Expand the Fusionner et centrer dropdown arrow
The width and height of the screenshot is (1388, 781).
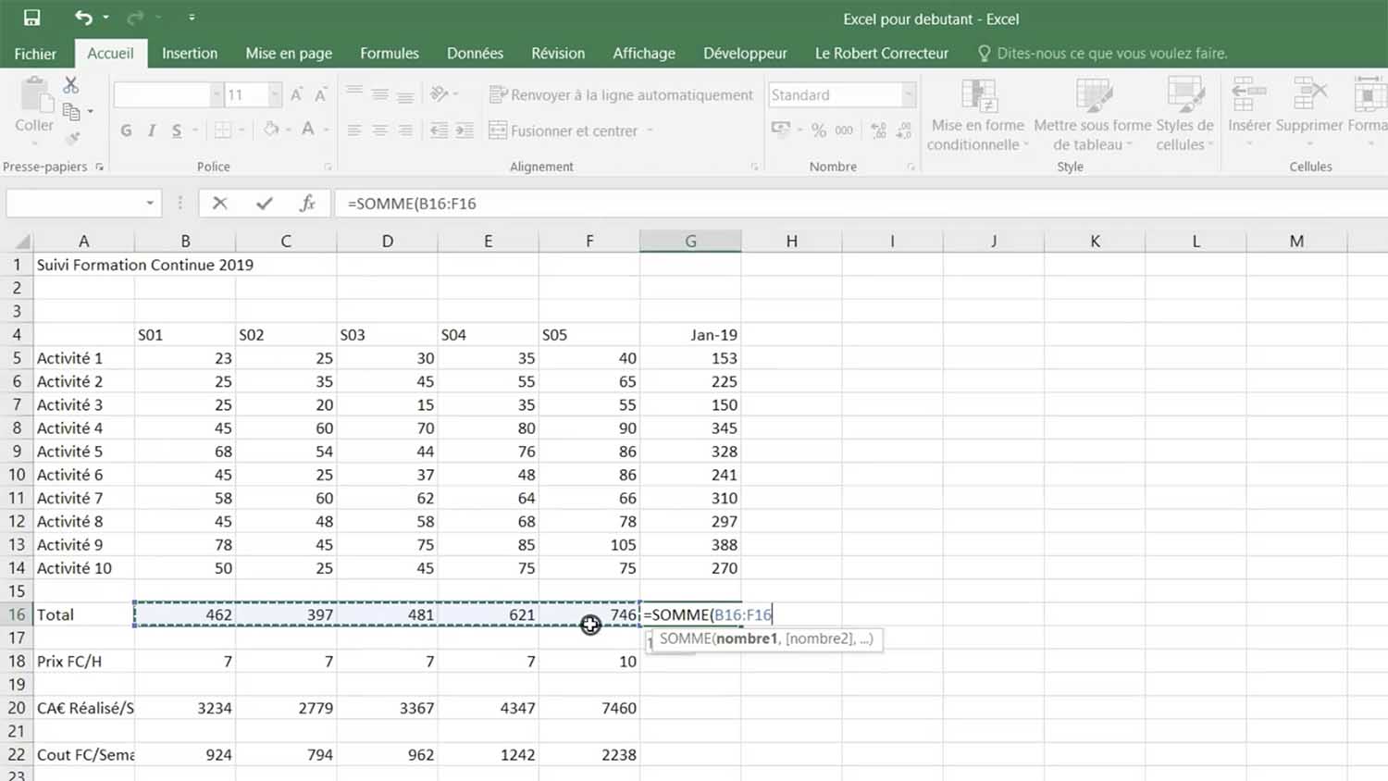point(651,130)
